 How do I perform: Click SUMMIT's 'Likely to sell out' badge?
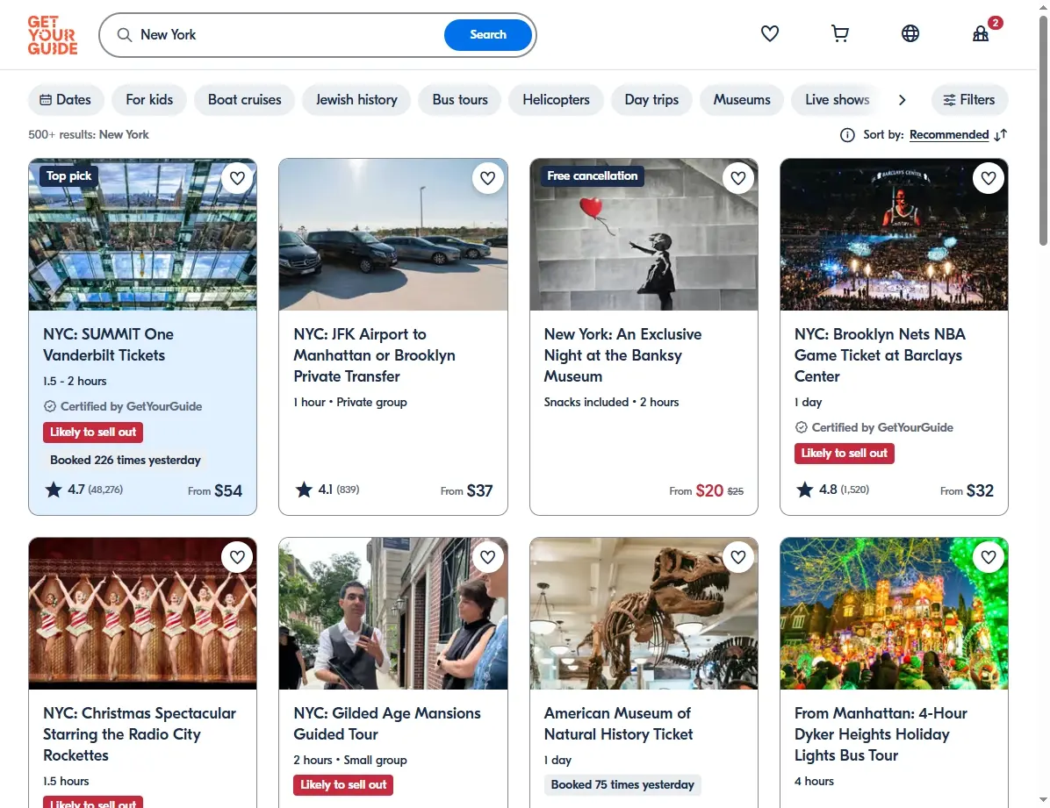pyautogui.click(x=93, y=433)
